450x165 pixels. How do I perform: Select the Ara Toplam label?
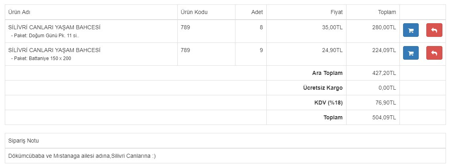[x=327, y=73]
